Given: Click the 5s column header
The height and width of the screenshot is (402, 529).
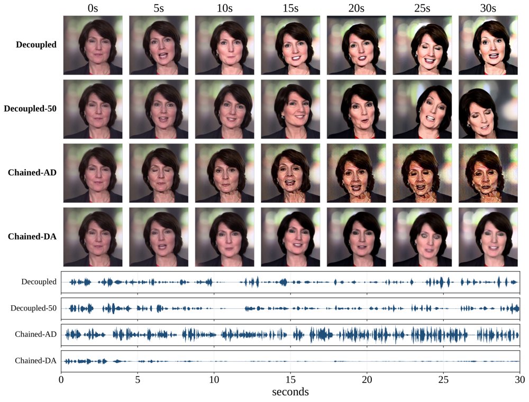Looking at the screenshot, I should pyautogui.click(x=159, y=8).
